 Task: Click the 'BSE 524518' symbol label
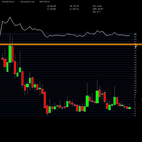click(45, 2)
